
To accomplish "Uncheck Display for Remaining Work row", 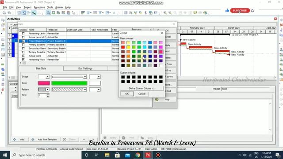I will (x=23, y=60).
